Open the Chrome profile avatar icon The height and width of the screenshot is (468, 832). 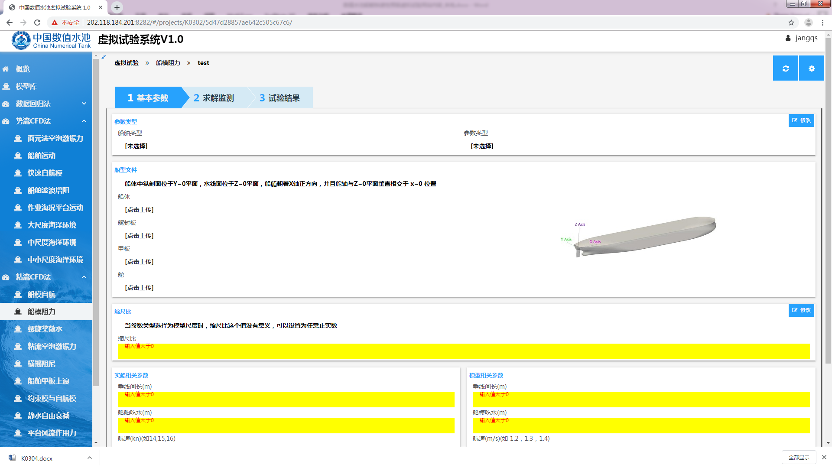(x=808, y=23)
